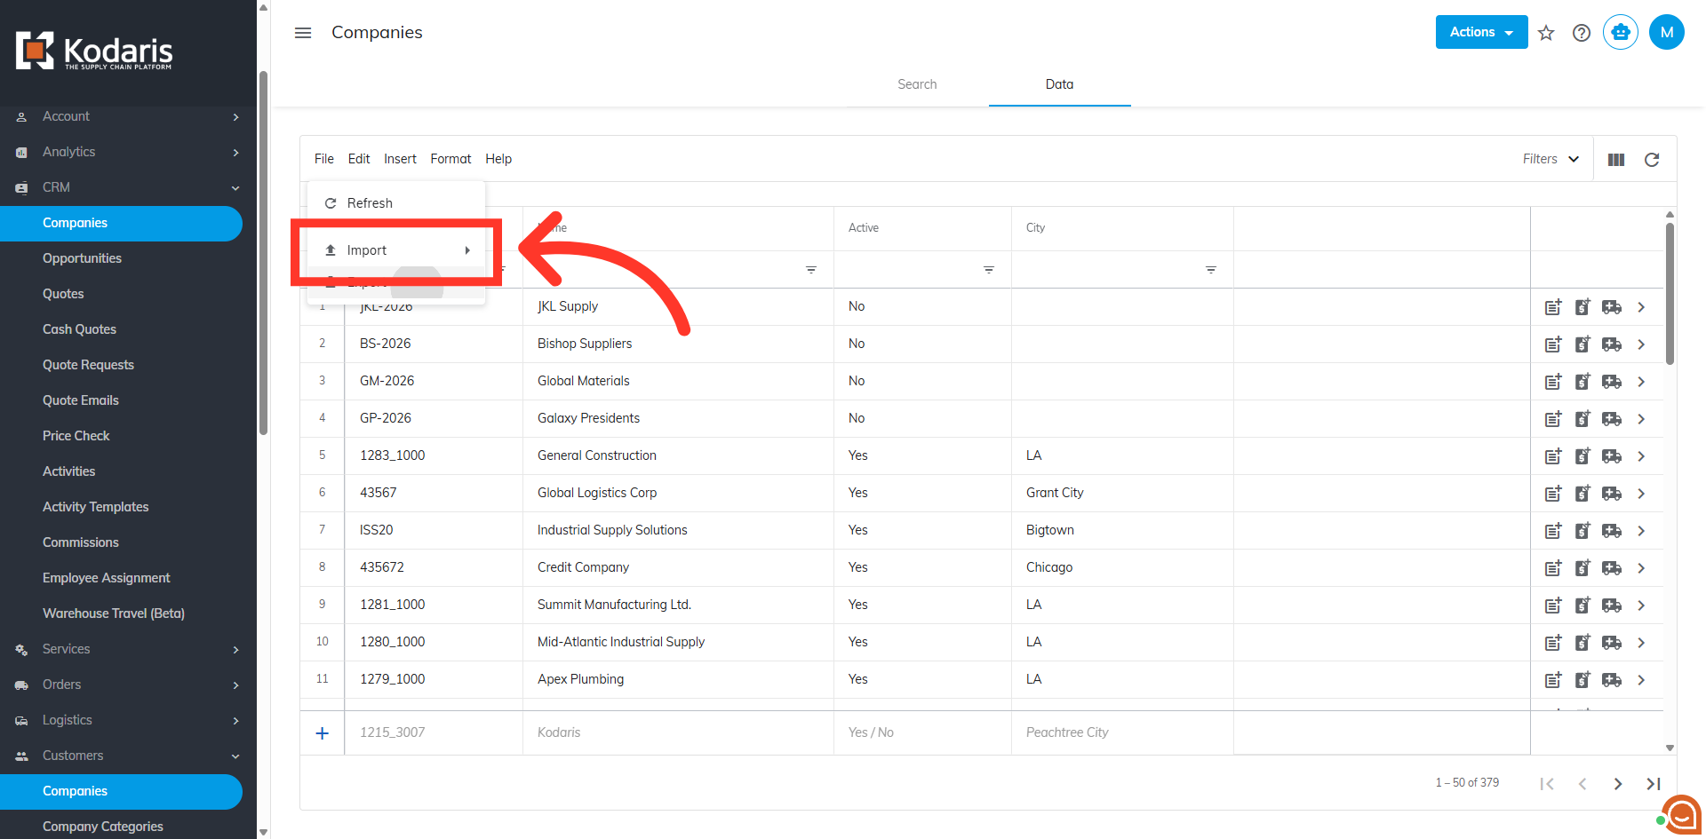Create order truck icon for Global Logistics Corp

[1612, 494]
